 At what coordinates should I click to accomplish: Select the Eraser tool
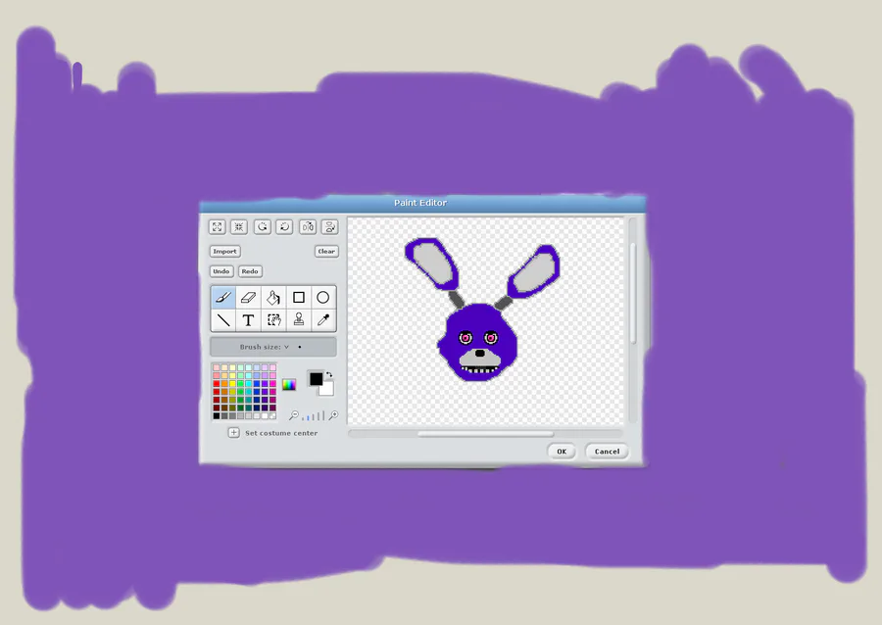[x=248, y=297]
